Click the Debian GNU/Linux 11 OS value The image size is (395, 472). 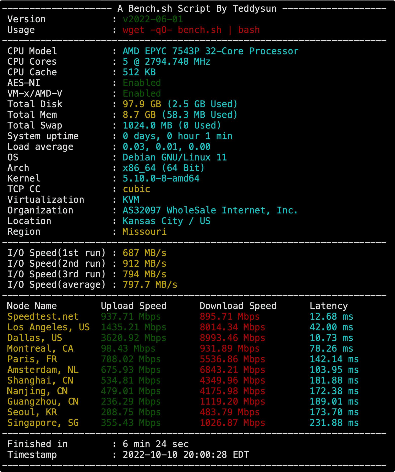[175, 157]
